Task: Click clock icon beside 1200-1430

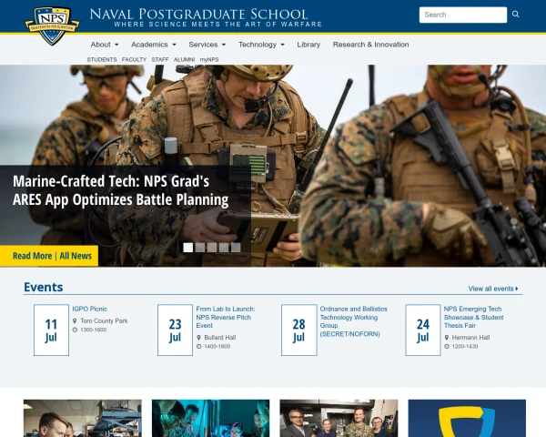Action: pos(447,346)
